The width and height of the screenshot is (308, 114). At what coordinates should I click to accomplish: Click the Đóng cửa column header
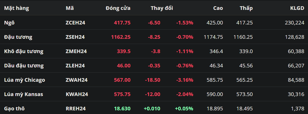[x=118, y=8]
